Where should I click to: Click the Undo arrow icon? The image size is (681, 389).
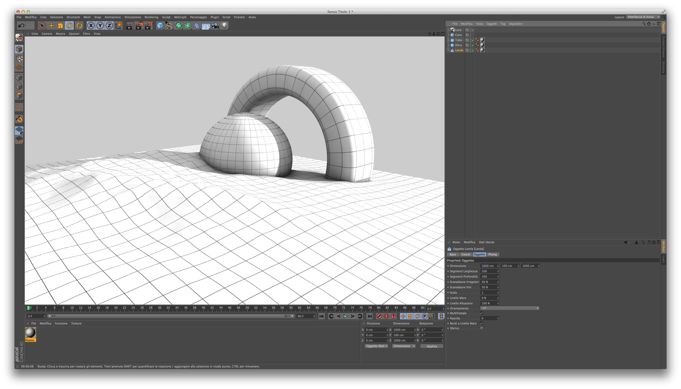pyautogui.click(x=21, y=26)
